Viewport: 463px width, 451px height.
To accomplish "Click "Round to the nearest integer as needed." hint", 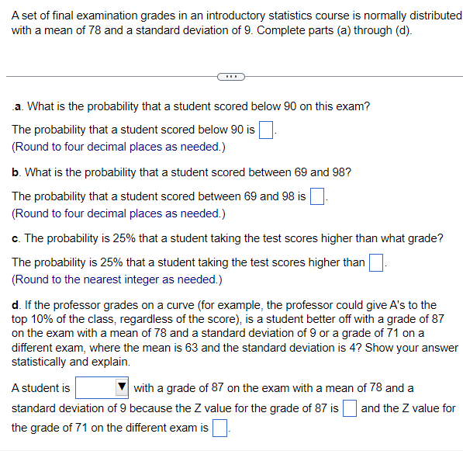I will pyautogui.click(x=117, y=279).
